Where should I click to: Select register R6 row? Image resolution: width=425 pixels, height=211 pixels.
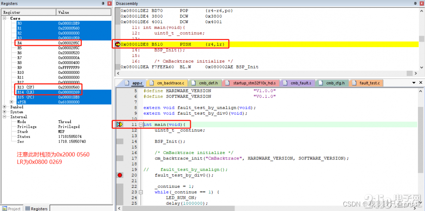pos(64,53)
